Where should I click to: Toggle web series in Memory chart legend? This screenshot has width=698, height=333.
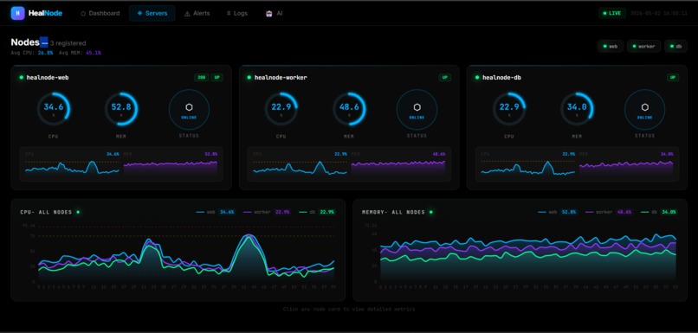point(557,212)
